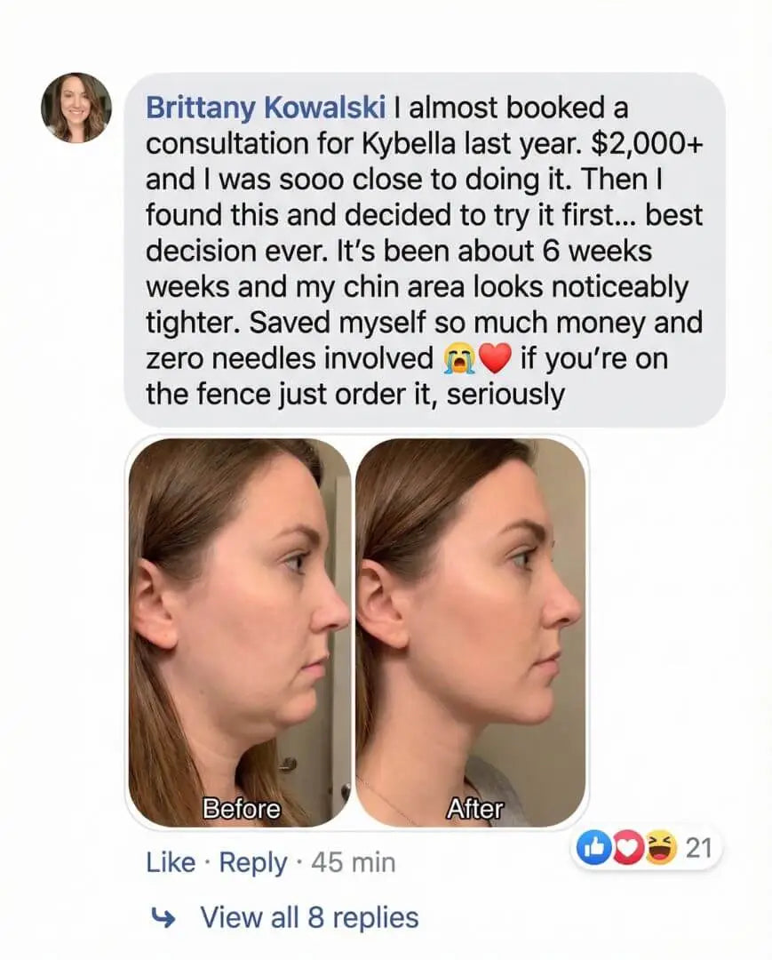Click the After caption label on photo
This screenshot has width=772, height=960.
(474, 809)
